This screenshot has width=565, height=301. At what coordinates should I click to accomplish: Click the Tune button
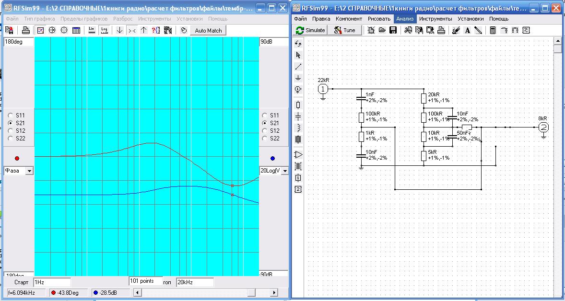(345, 30)
